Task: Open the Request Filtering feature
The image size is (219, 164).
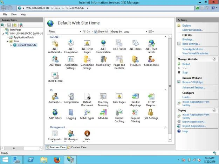Action: pyautogui.click(x=135, y=116)
